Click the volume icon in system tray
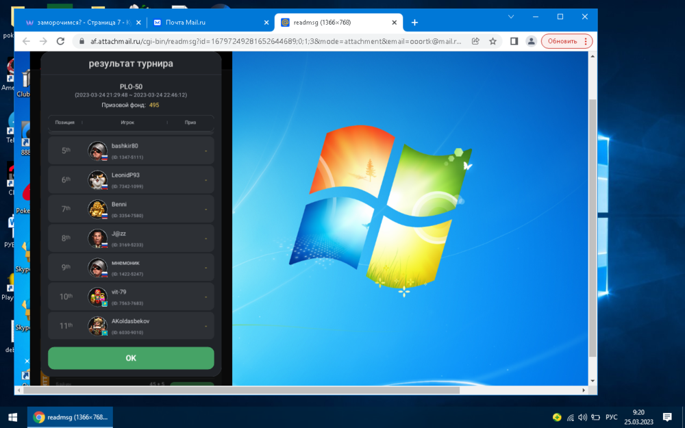 click(582, 417)
